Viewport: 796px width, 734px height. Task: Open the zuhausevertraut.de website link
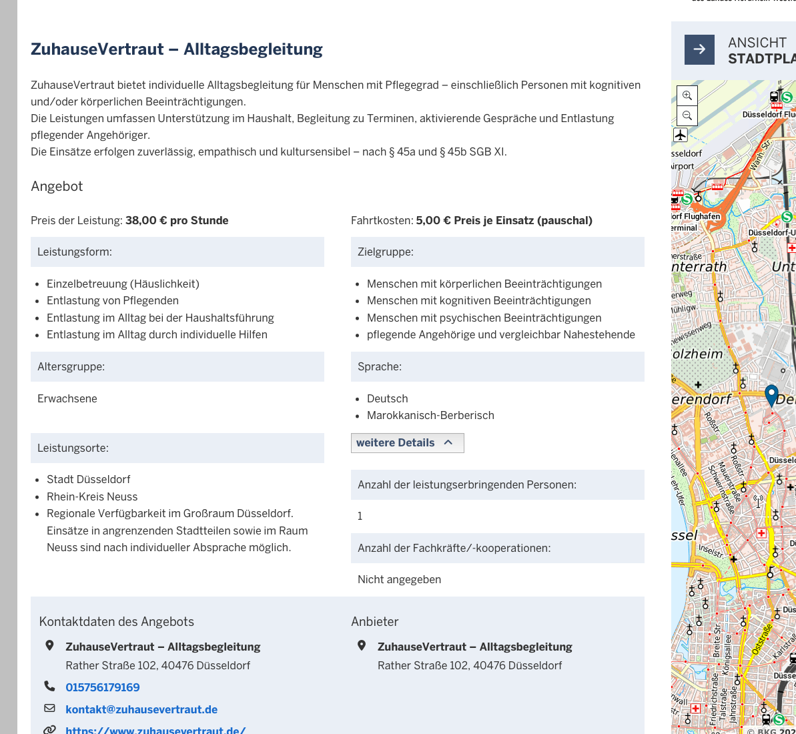[x=155, y=730]
